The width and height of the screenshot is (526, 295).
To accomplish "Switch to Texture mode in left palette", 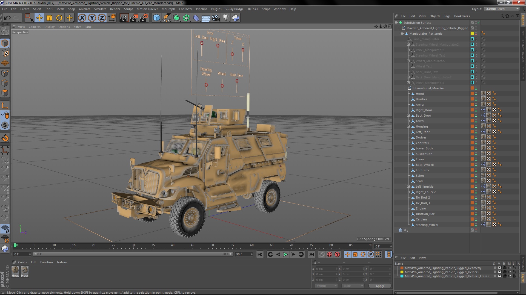I will pyautogui.click(x=5, y=53).
